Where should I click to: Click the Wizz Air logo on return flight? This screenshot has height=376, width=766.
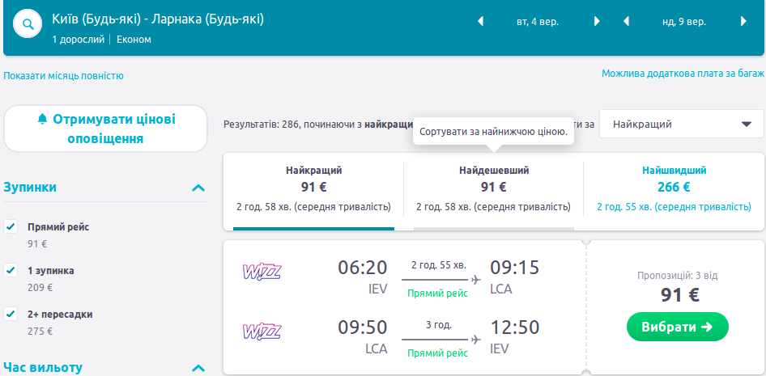point(262,331)
